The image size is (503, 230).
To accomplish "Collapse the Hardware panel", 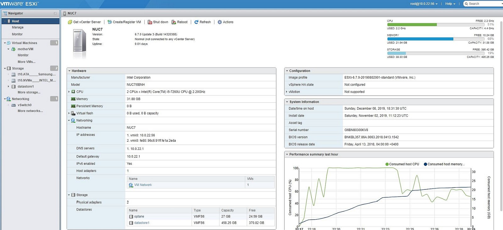I will 69,71.
